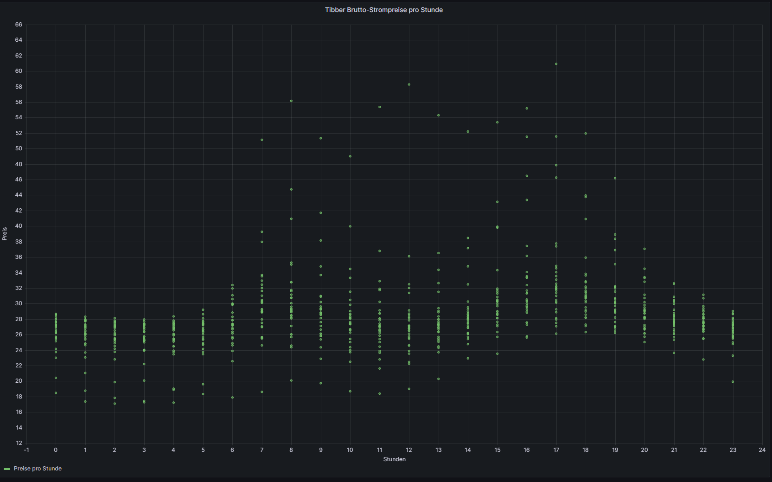Image resolution: width=772 pixels, height=482 pixels.
Task: Click the 'Preis' y-axis label
Action: tap(5, 233)
